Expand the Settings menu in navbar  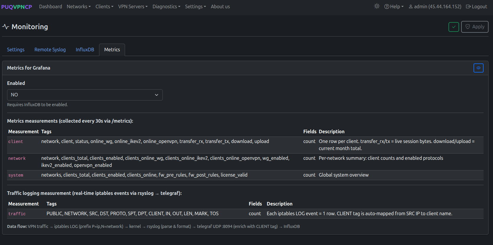pyautogui.click(x=195, y=6)
